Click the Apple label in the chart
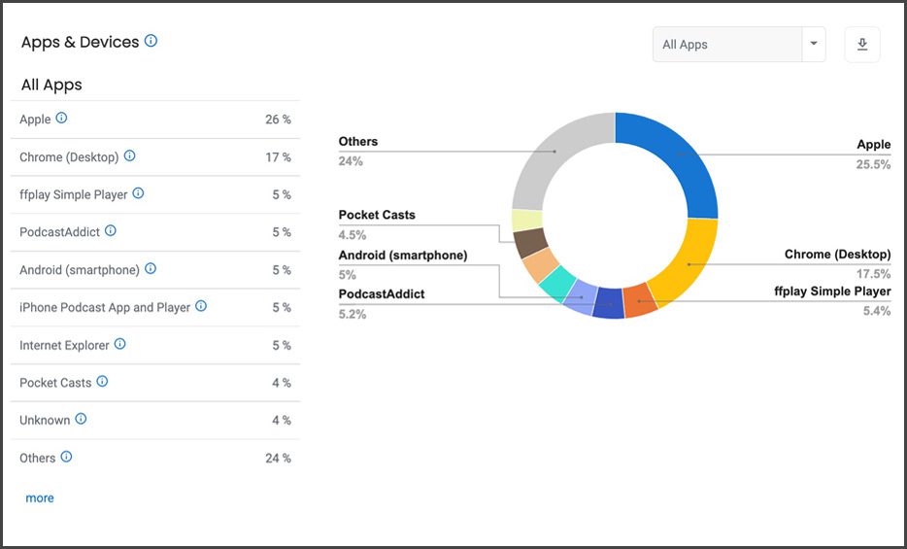Viewport: 907px width, 549px height. coord(873,145)
